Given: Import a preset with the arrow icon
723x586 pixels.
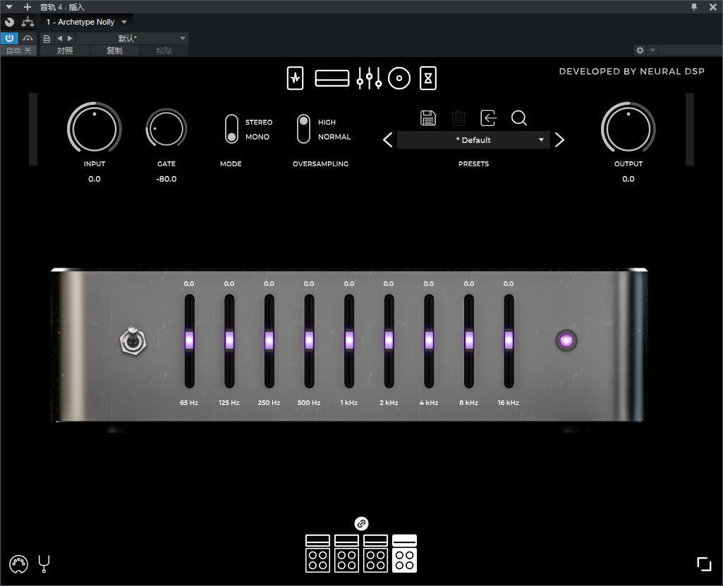Looking at the screenshot, I should point(488,118).
